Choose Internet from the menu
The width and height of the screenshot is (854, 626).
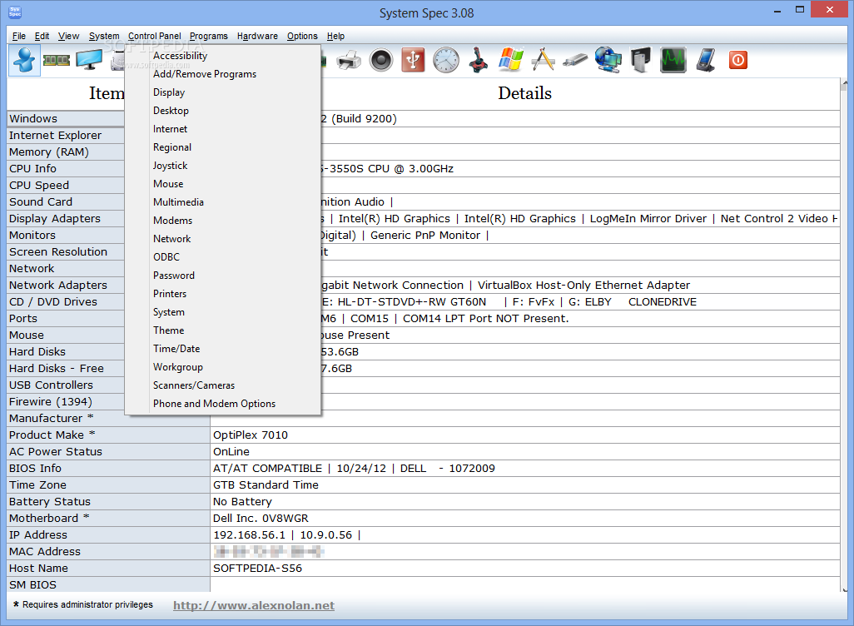pos(223,129)
